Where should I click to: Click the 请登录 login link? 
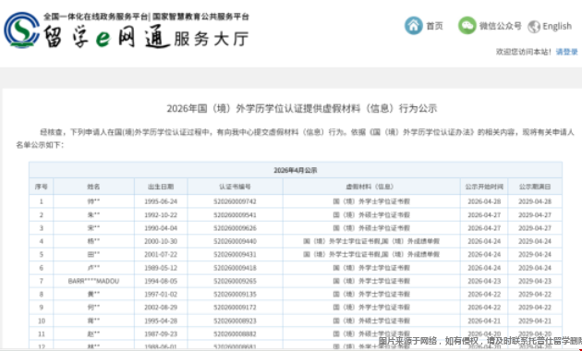pyautogui.click(x=567, y=52)
